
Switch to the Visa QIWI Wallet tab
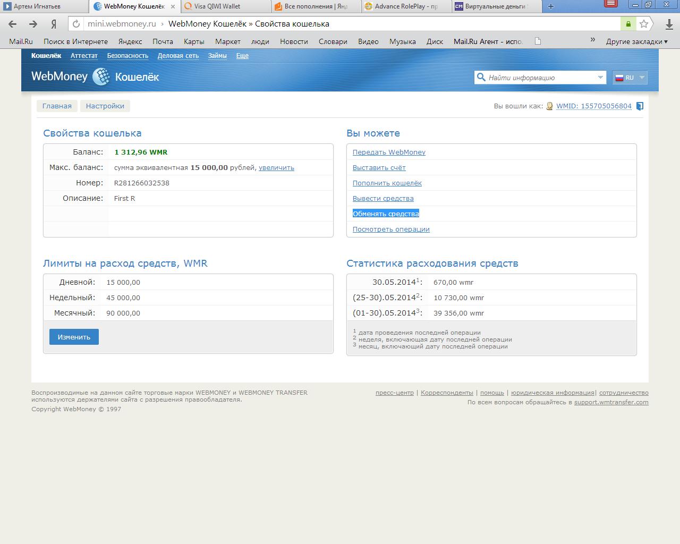tap(226, 6)
